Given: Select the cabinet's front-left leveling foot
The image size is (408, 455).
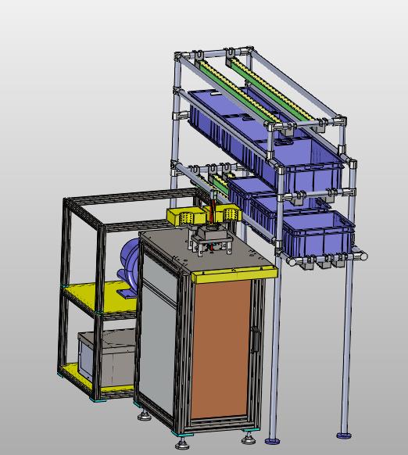Looking at the screenshot, I should pos(181,443).
